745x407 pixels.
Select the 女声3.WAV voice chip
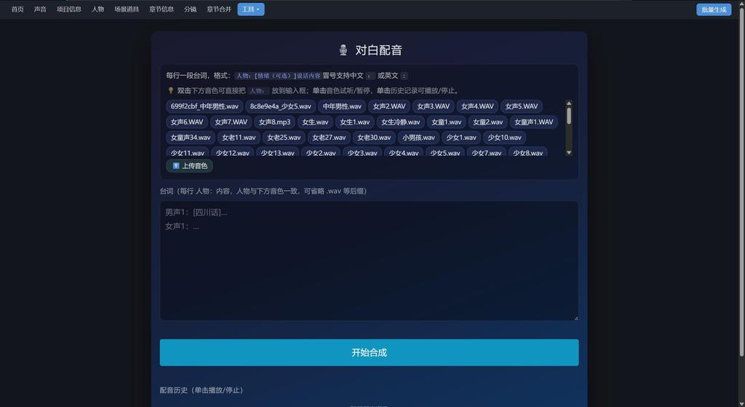(x=434, y=106)
